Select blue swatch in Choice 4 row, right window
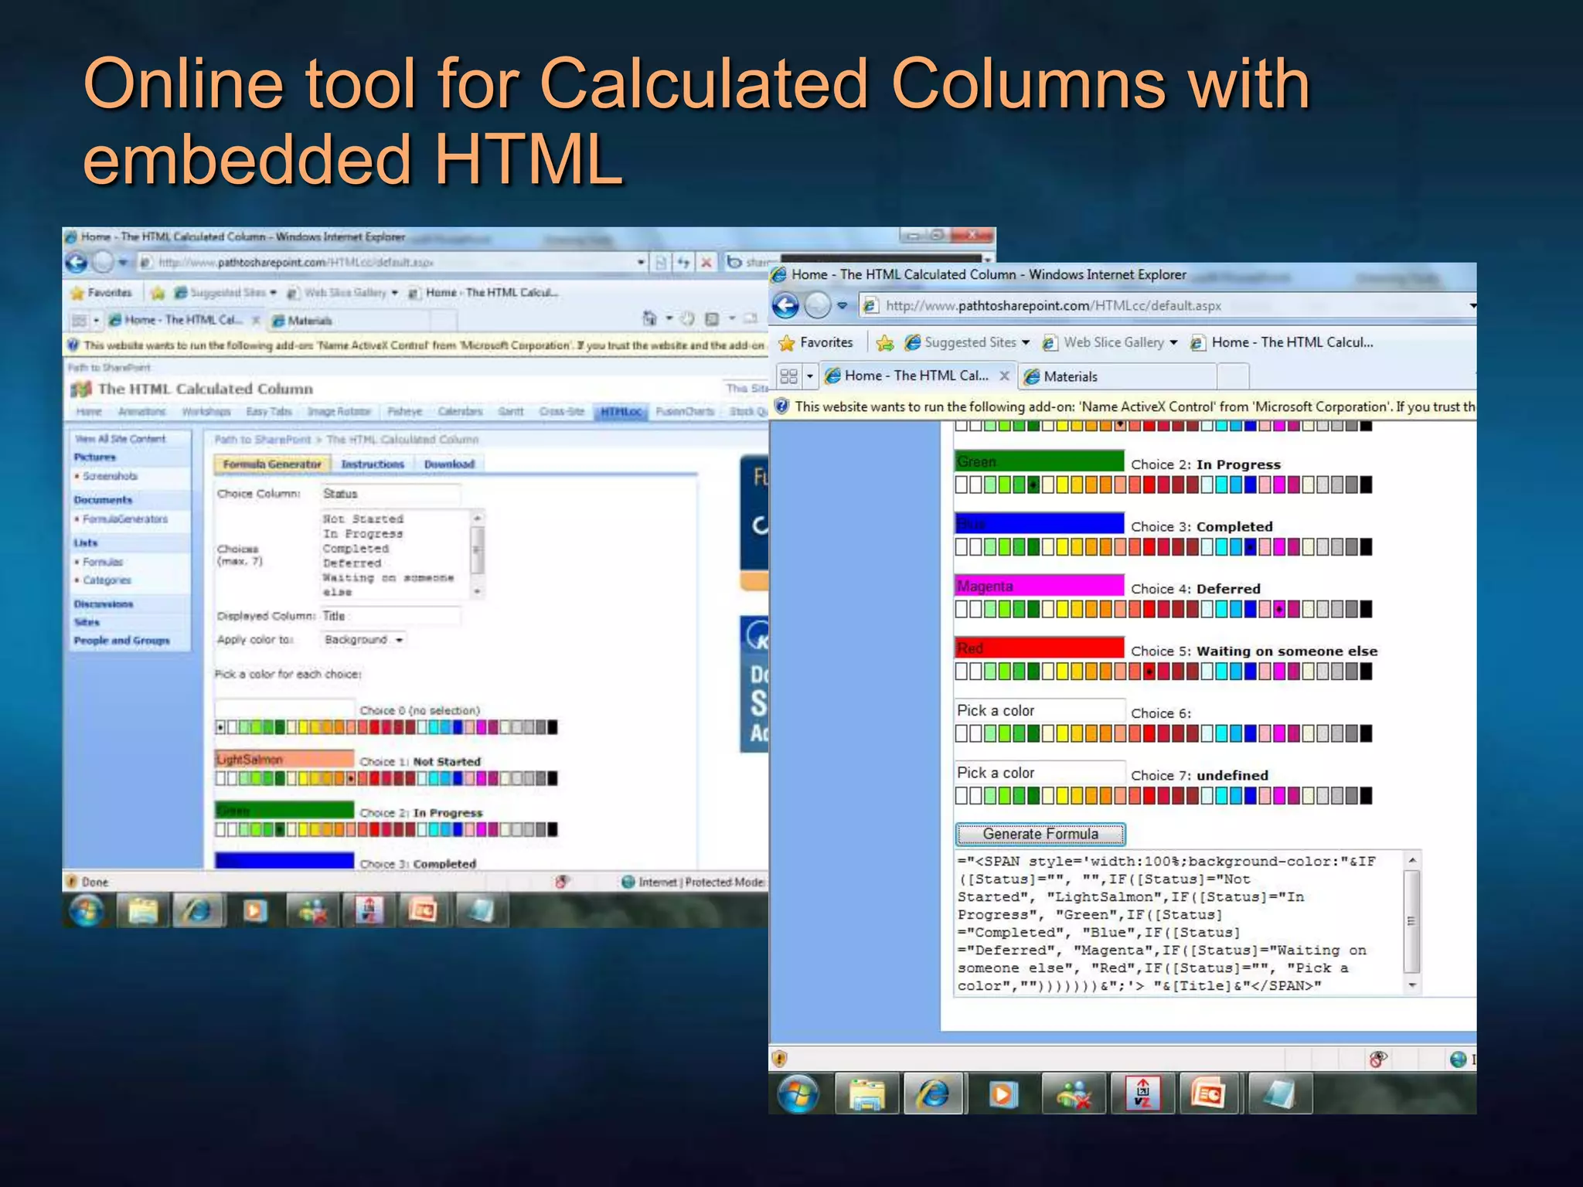Viewport: 1583px width, 1187px height. (x=1251, y=609)
